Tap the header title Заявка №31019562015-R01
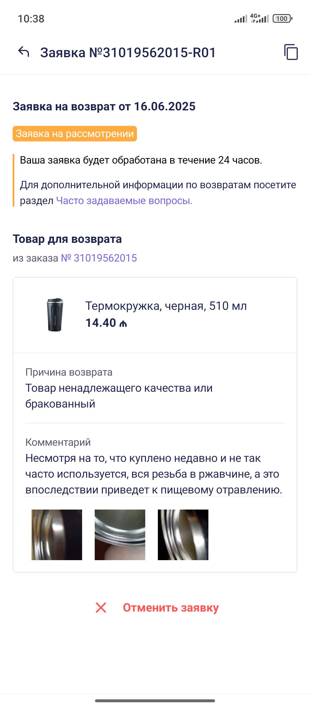This screenshot has height=707, width=310. tap(128, 53)
